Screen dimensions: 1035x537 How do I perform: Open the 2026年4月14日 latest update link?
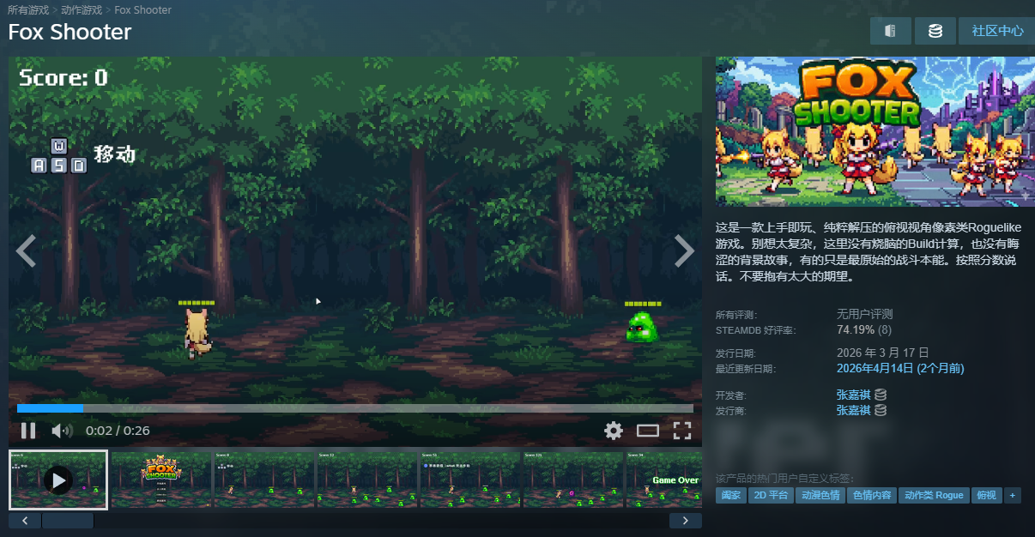click(x=900, y=368)
